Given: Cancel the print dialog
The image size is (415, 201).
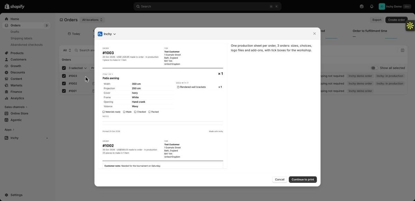Looking at the screenshot, I should [x=279, y=180].
